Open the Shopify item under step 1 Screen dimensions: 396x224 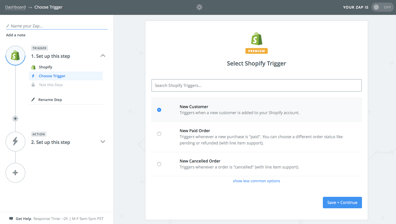point(45,67)
